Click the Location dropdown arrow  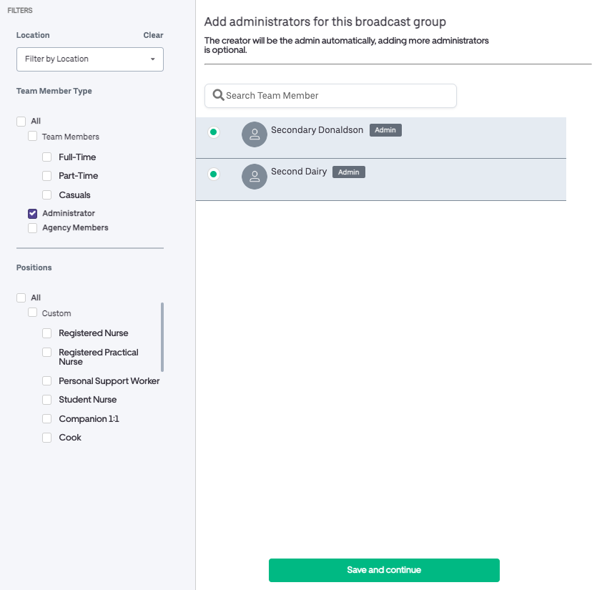tap(153, 59)
